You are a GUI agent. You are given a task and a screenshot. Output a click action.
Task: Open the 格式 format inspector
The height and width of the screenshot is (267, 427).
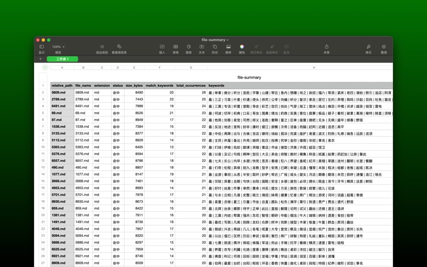point(368,46)
